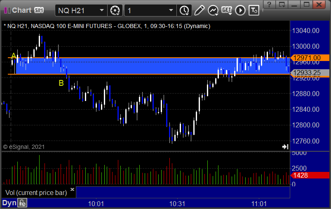Click the 13000.00 price axis label
331x209 pixels.
point(305,47)
